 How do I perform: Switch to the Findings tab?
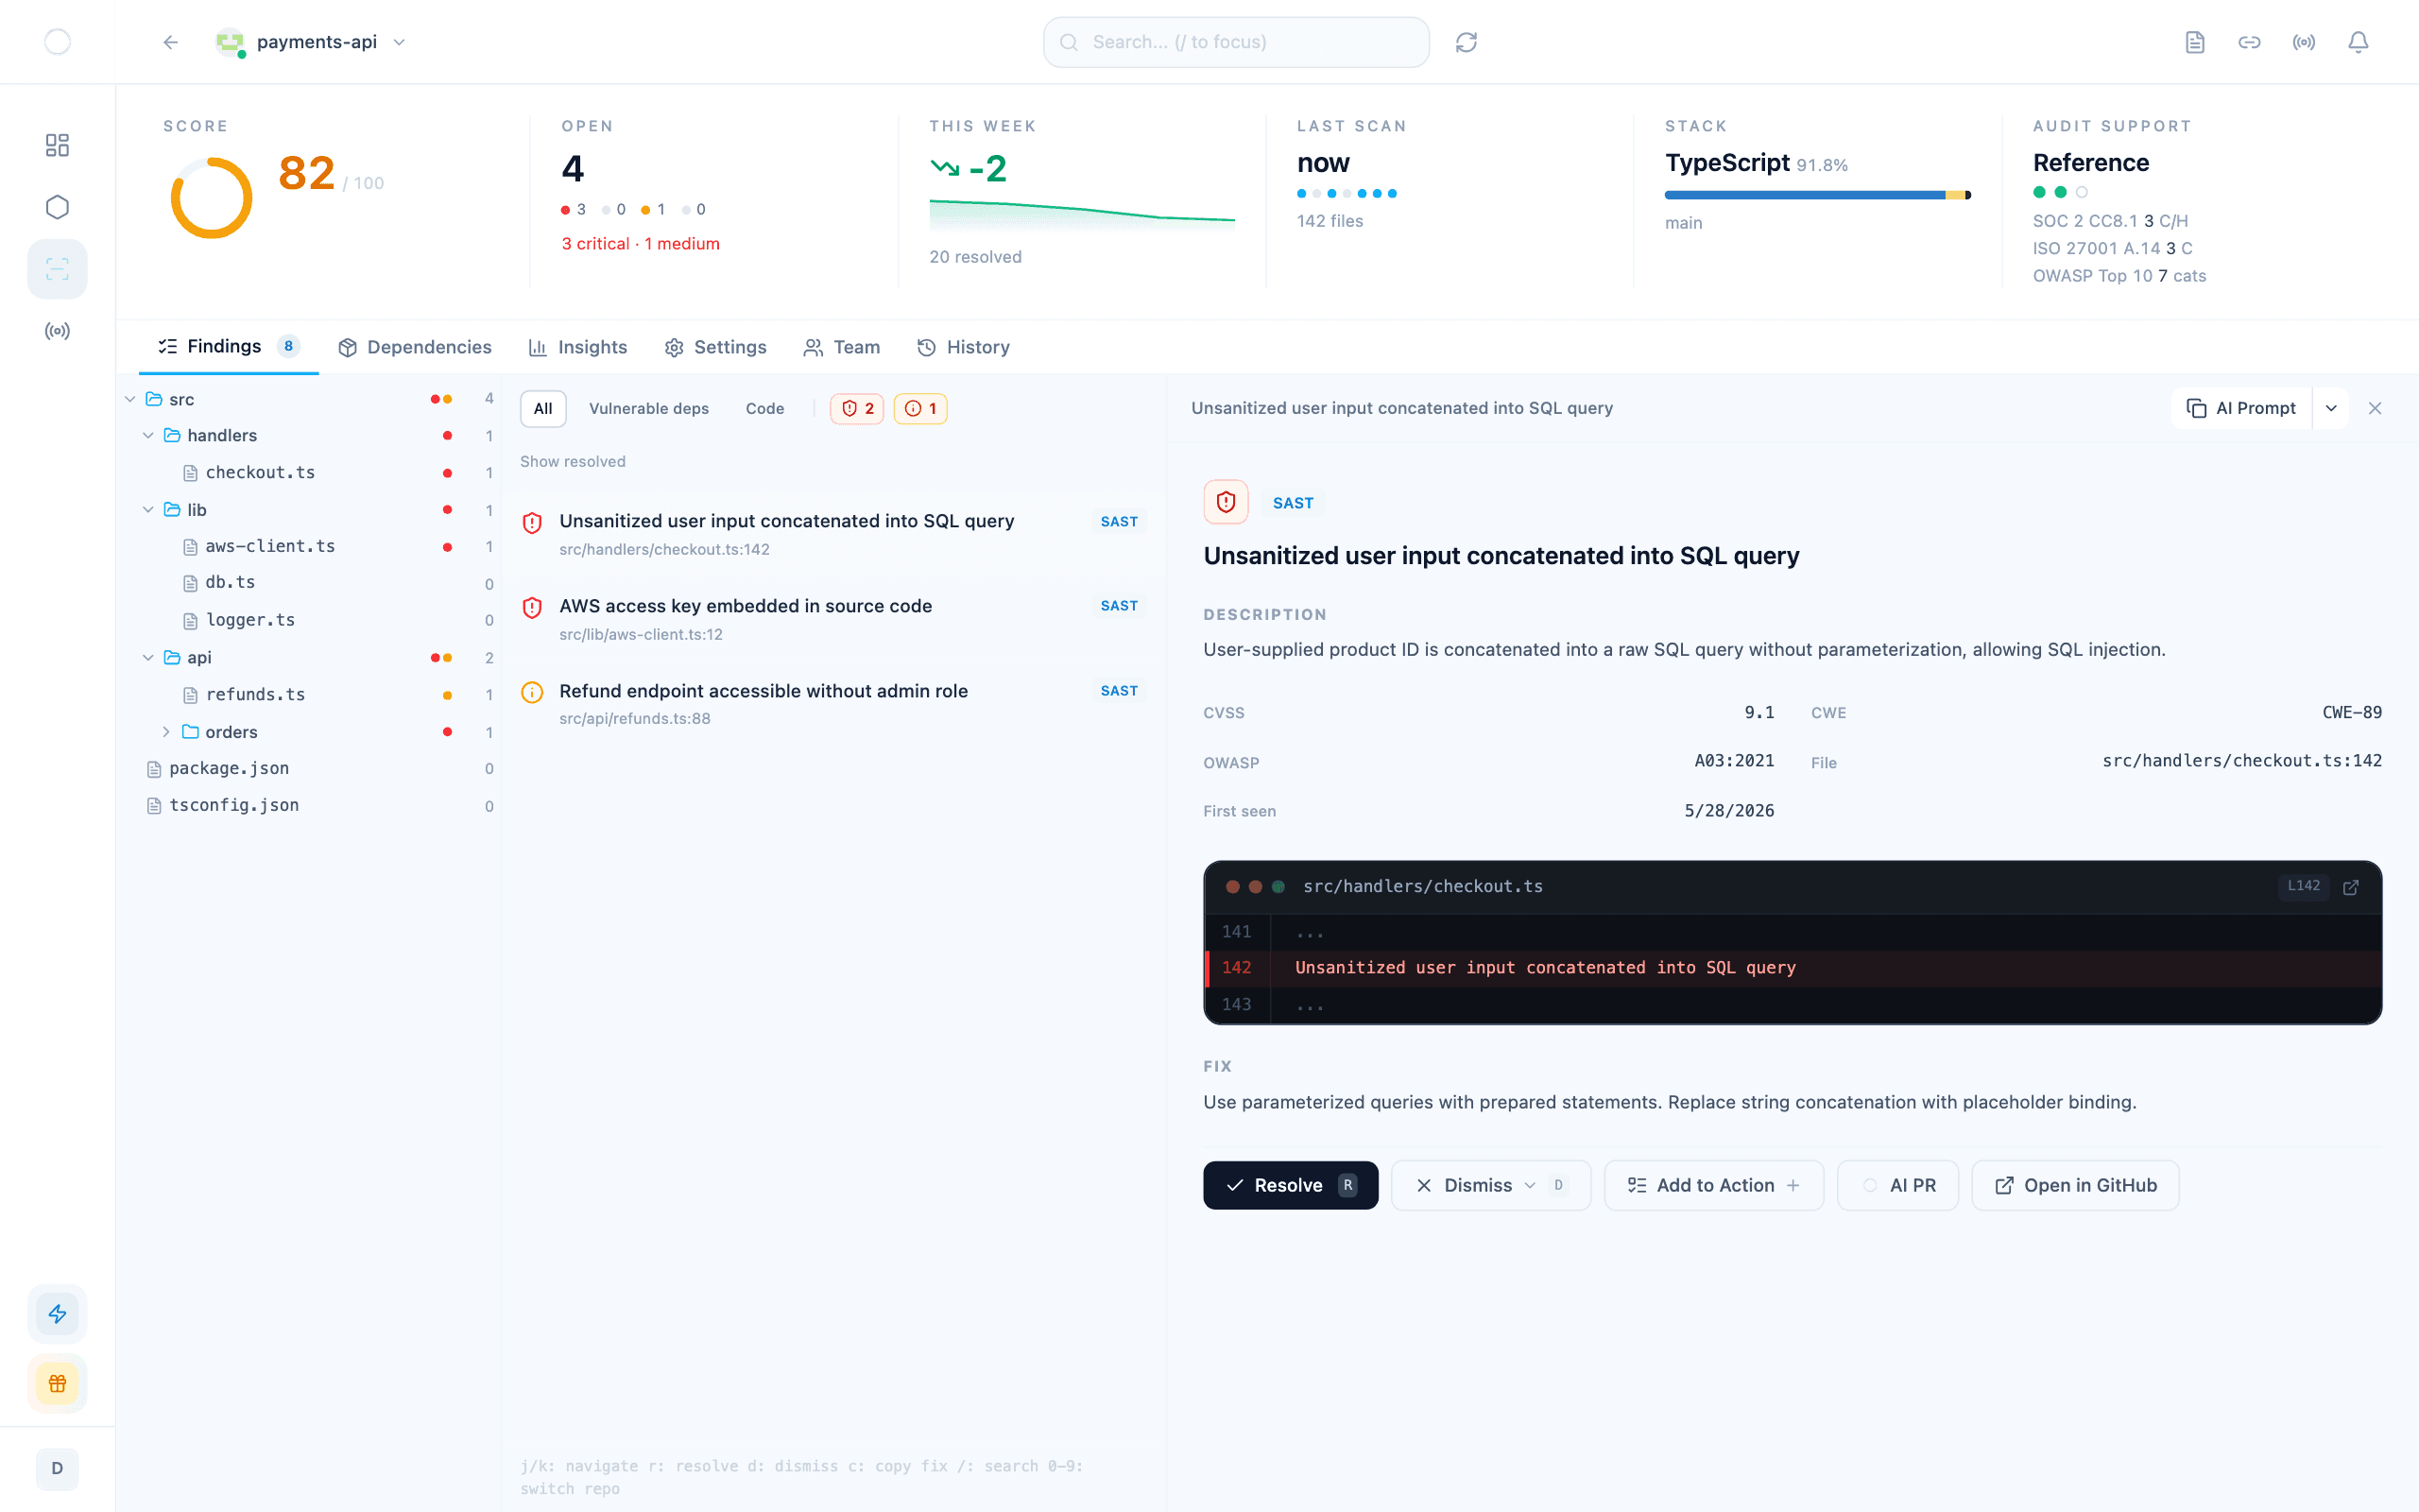(228, 347)
